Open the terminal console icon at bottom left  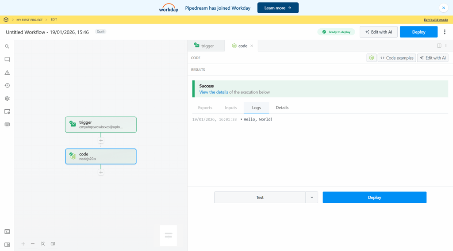[x=7, y=232]
